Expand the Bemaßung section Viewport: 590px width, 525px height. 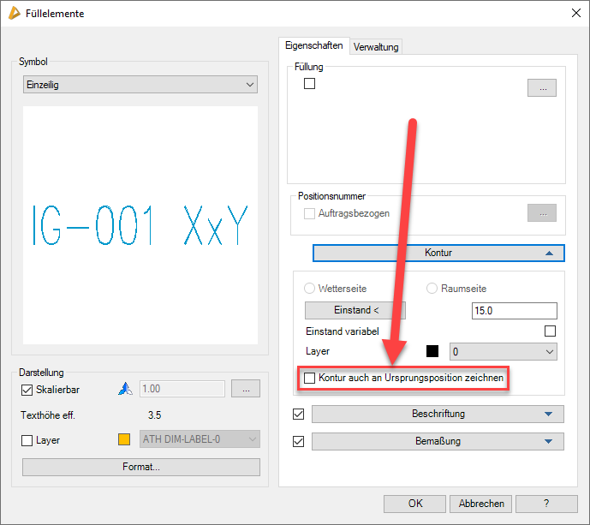click(438, 442)
